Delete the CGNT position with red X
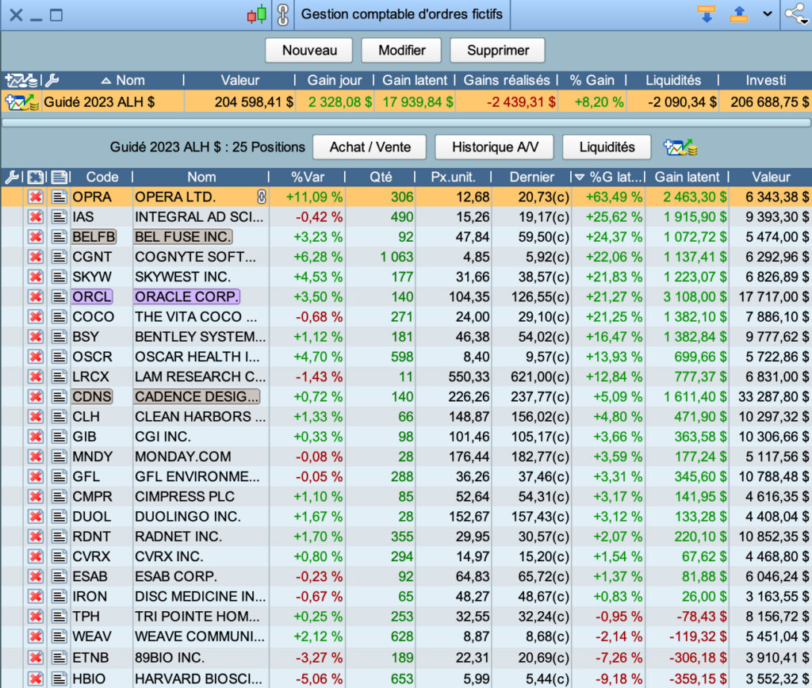Image resolution: width=812 pixels, height=688 pixels. tap(35, 257)
